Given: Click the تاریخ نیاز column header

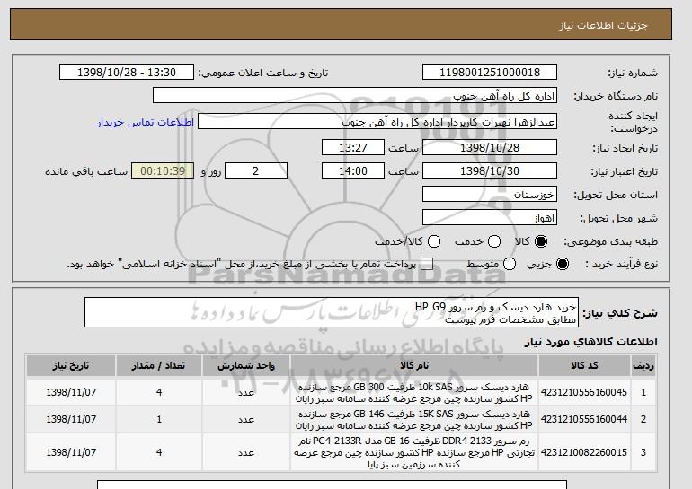Looking at the screenshot, I should point(71,366).
